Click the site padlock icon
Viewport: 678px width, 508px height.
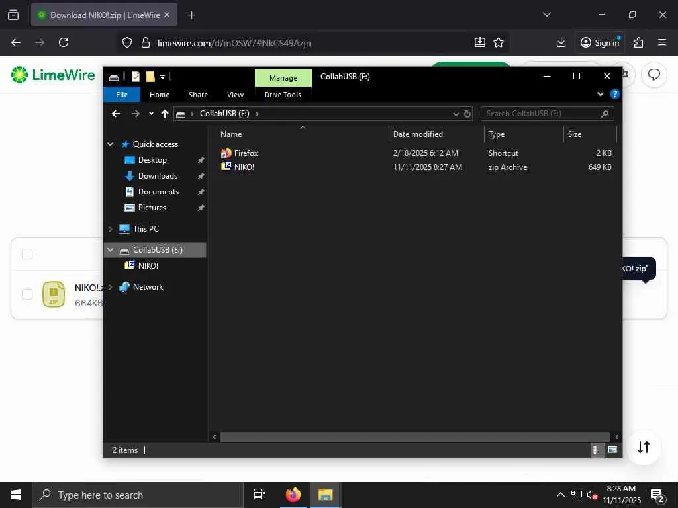(146, 42)
